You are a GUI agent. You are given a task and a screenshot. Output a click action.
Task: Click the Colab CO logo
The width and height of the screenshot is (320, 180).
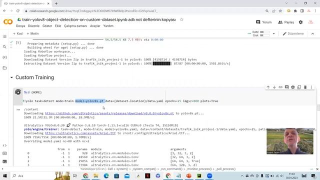(x=8, y=21)
